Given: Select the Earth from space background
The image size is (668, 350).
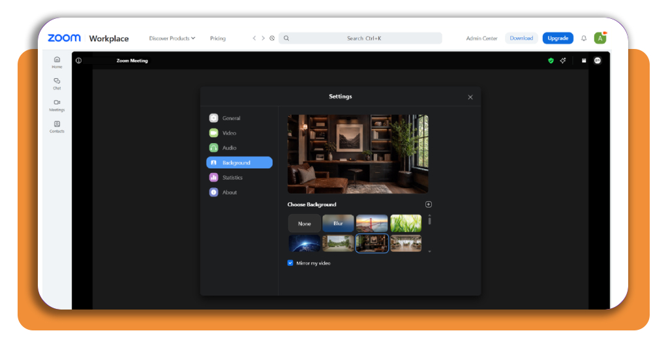Looking at the screenshot, I should 304,244.
